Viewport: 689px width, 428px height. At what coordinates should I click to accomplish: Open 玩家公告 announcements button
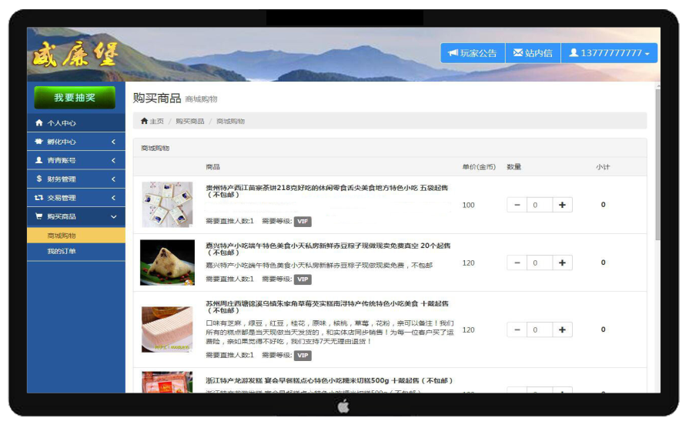(x=473, y=53)
